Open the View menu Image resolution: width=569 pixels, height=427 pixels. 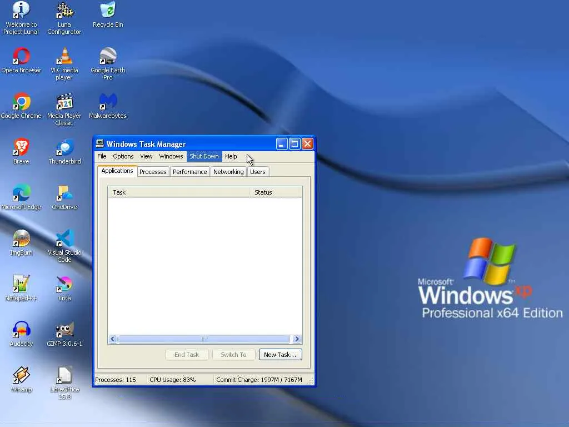(146, 156)
